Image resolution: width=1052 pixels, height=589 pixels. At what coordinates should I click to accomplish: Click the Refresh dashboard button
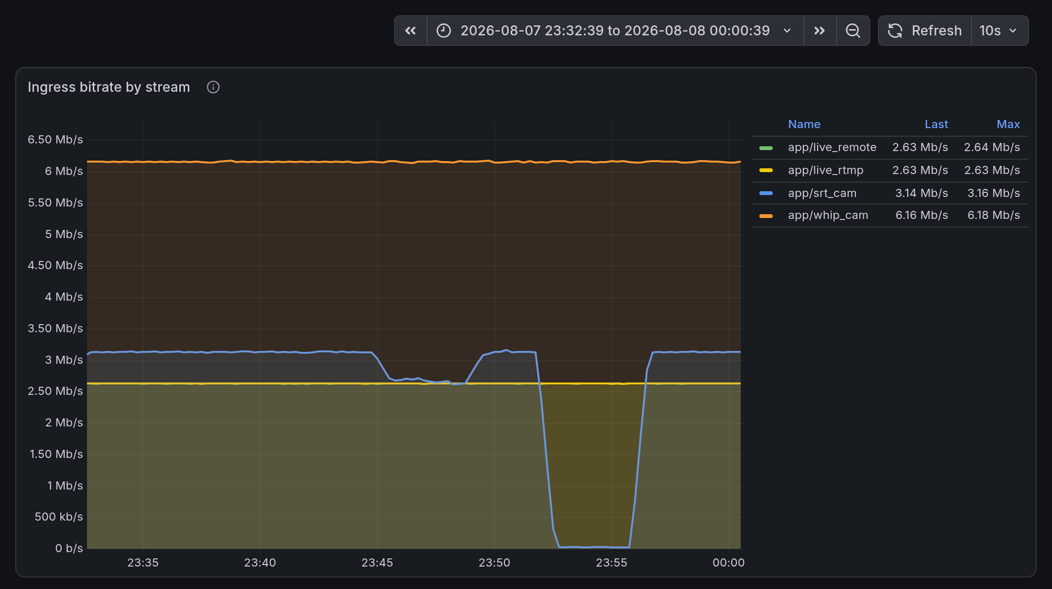pos(925,31)
